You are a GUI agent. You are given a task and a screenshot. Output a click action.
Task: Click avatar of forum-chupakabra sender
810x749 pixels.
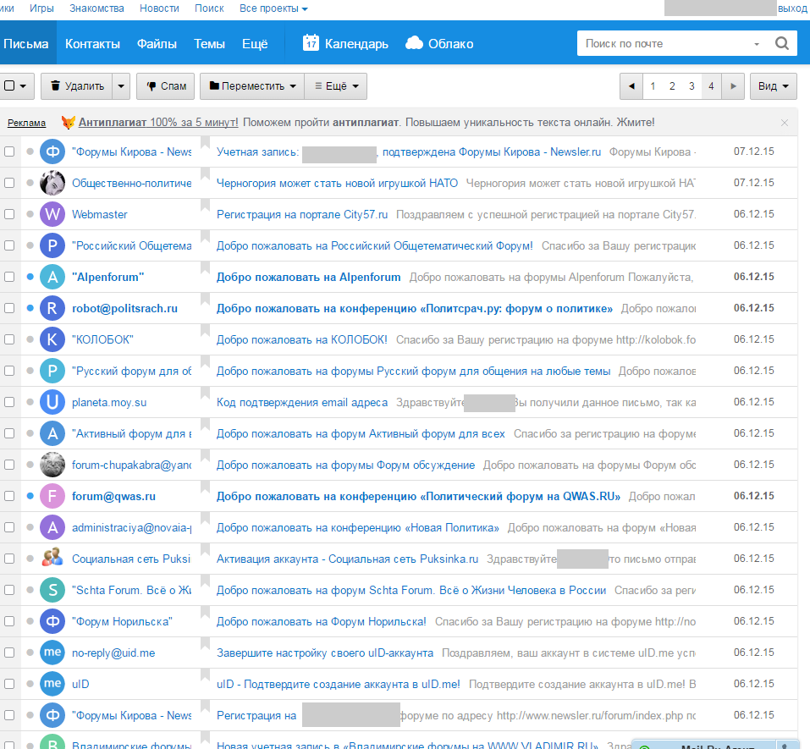click(x=52, y=465)
